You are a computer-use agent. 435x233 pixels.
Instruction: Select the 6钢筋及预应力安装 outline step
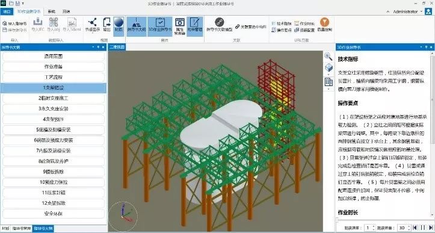(54, 140)
